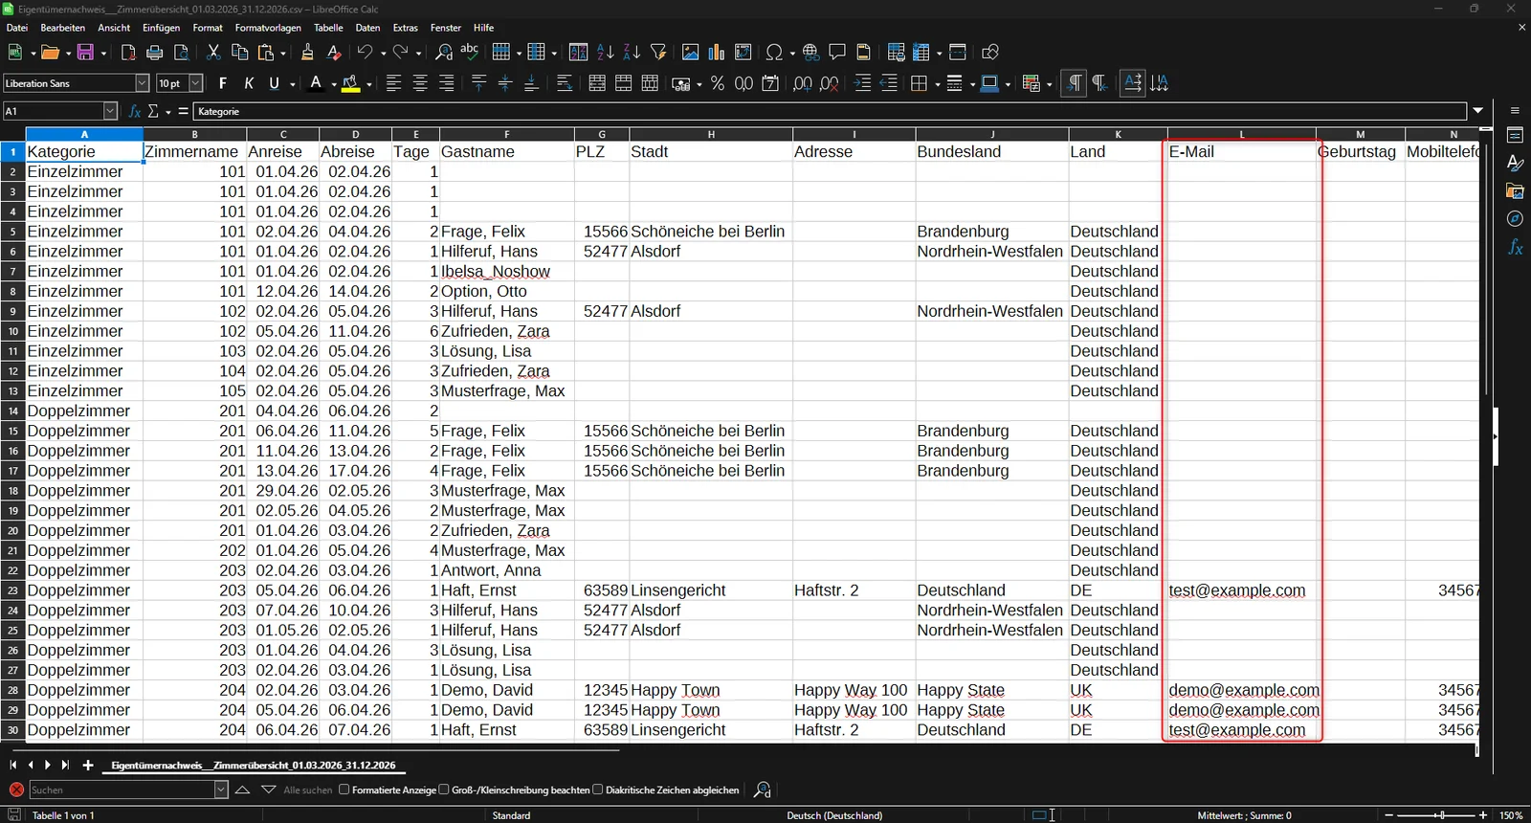Open the Liberation Sans font name dropdown
Screen dimensions: 1531x823
click(143, 83)
